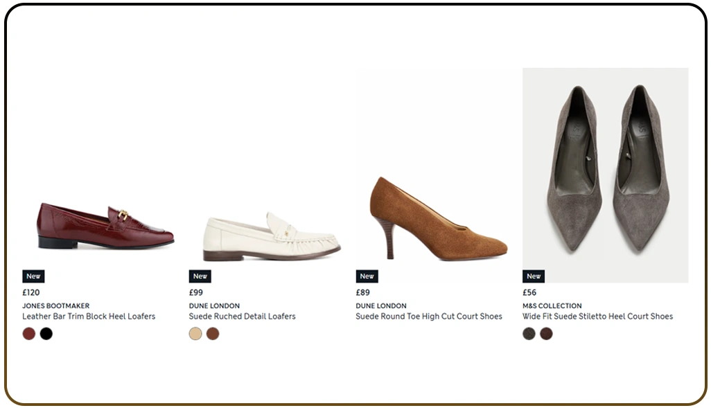Screen dimensions: 711x408
Task: Click New badge on Jones Bootmaker loafers
Action: pyautogui.click(x=33, y=276)
